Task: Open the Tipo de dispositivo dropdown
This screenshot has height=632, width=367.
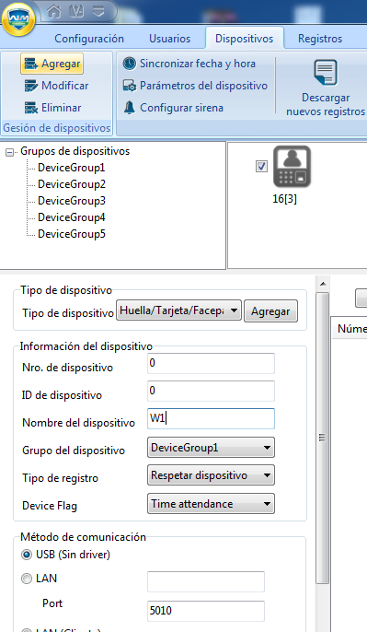Action: (178, 310)
